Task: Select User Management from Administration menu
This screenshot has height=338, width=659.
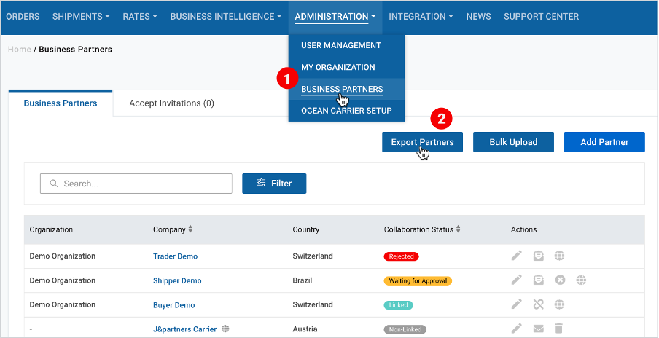Action: [341, 45]
